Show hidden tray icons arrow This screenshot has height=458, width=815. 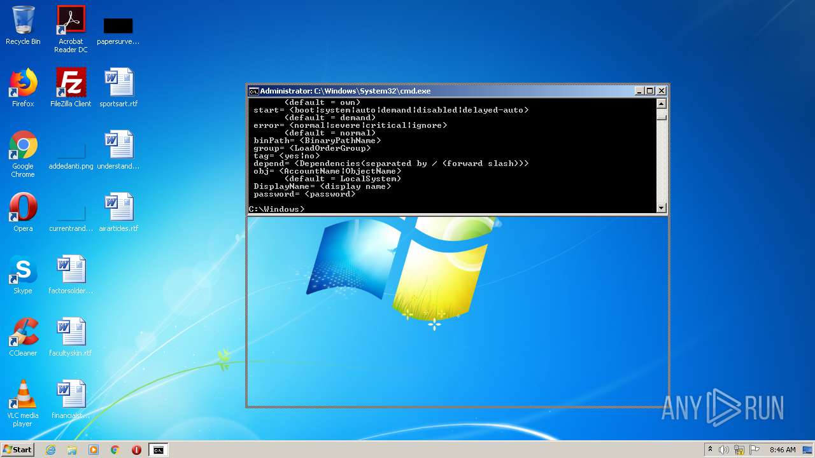tap(710, 450)
